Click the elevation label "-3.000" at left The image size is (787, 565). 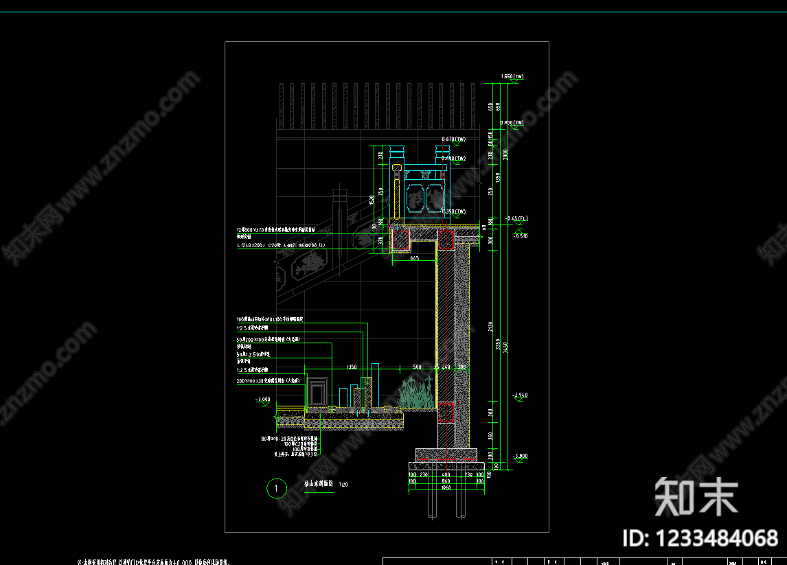click(263, 400)
